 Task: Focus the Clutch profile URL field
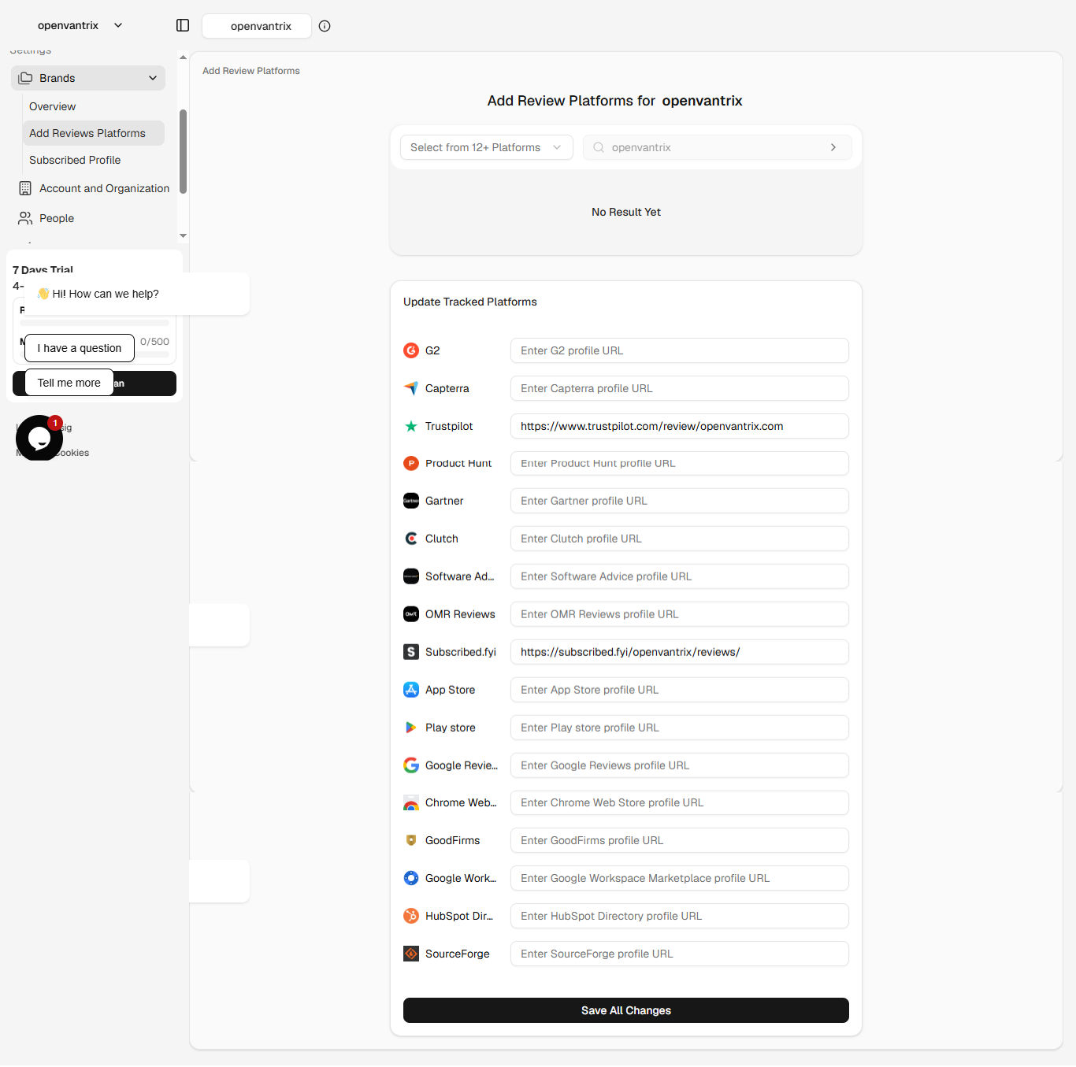click(680, 539)
